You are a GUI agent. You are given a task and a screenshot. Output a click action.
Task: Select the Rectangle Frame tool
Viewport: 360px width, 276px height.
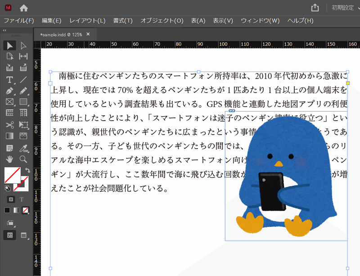[x=9, y=102]
